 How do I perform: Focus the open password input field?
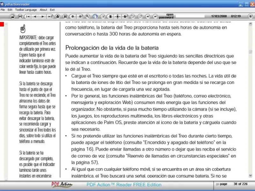click(190, 16)
